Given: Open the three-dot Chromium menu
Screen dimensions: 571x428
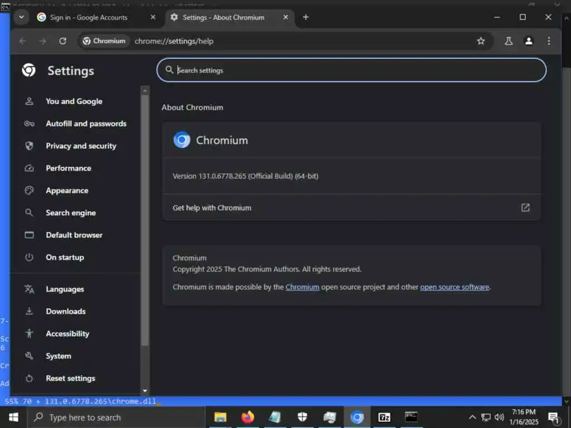Looking at the screenshot, I should tap(549, 41).
